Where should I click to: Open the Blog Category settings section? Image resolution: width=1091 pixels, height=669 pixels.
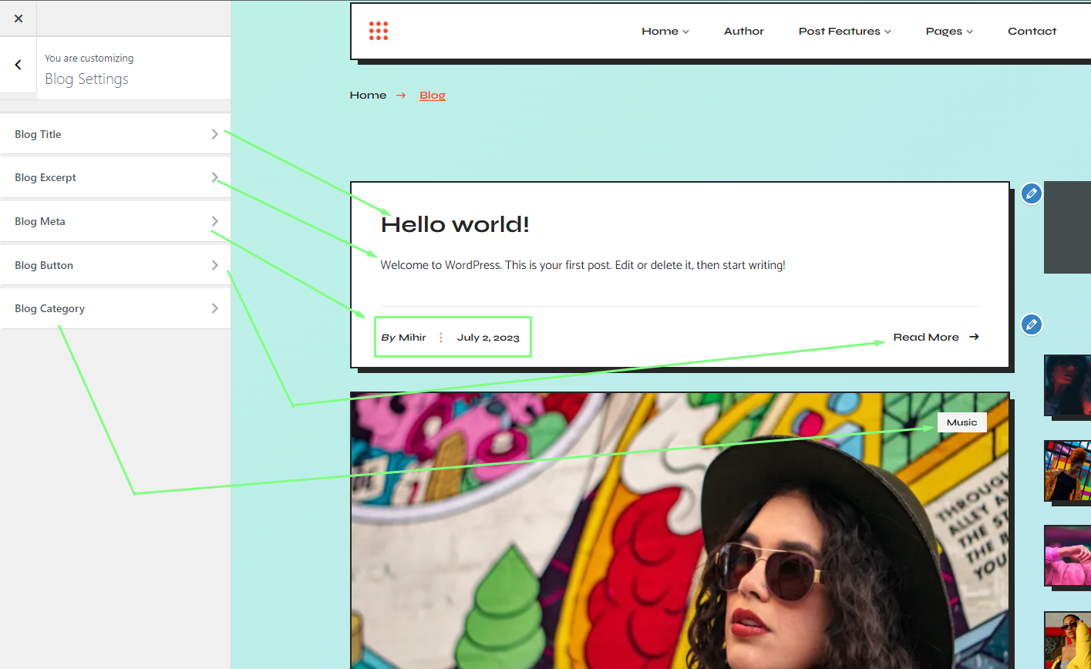click(x=115, y=308)
